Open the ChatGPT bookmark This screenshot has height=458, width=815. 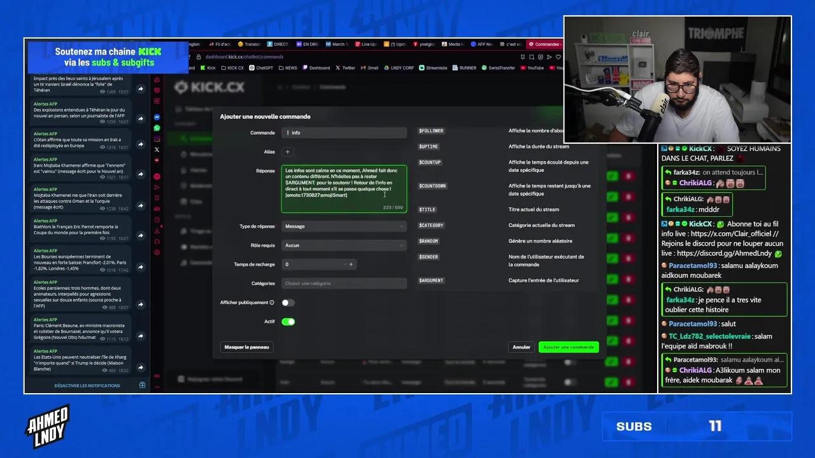pos(261,67)
